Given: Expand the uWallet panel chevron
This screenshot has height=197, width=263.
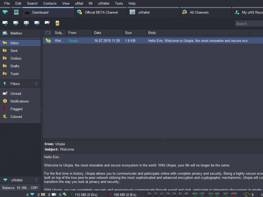Looking at the screenshot, I should (x=36, y=180).
